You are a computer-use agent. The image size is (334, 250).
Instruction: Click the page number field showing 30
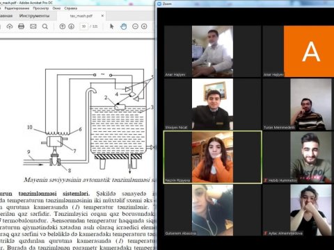[x=84, y=26]
